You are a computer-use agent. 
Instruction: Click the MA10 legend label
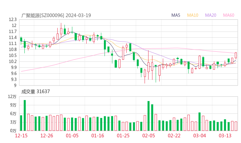192,15
